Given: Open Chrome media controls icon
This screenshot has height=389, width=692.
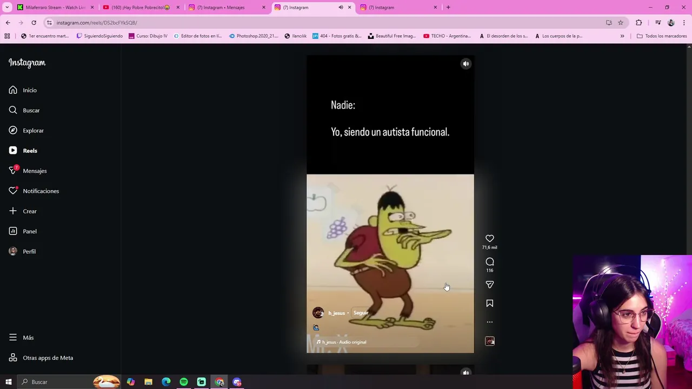Looking at the screenshot, I should pos(658,23).
